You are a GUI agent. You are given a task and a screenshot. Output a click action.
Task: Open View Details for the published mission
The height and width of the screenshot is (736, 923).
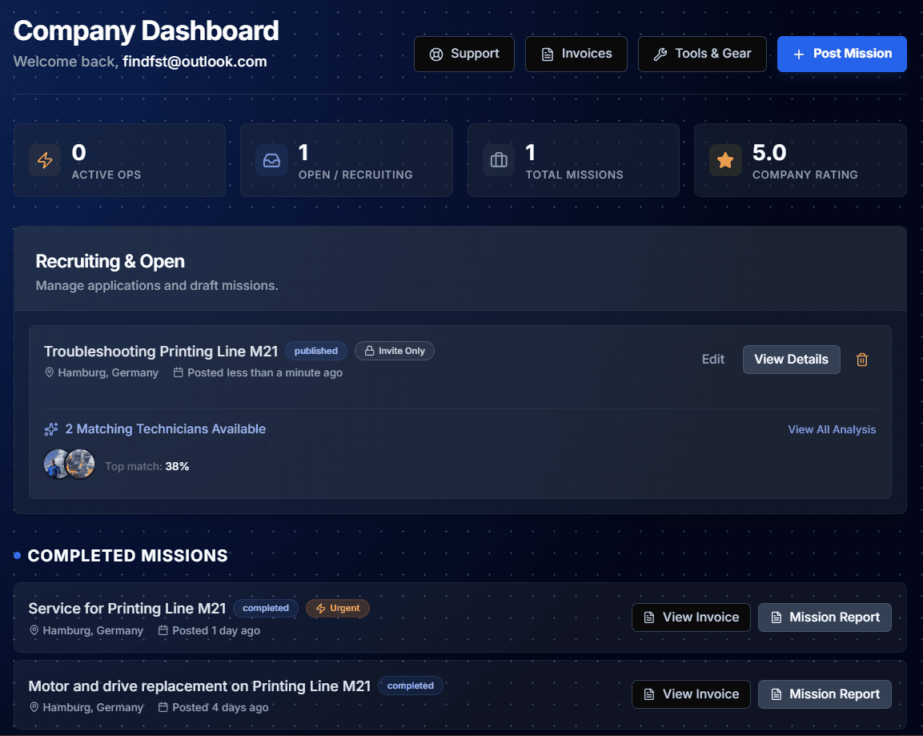[791, 360]
